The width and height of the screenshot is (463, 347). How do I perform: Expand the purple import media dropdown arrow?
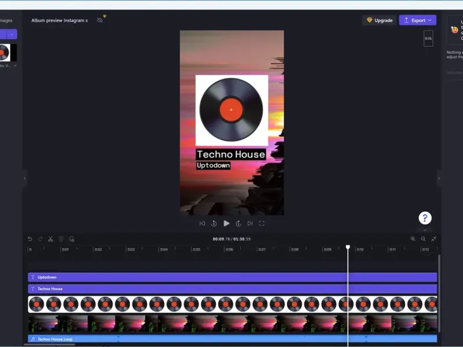pyautogui.click(x=12, y=35)
